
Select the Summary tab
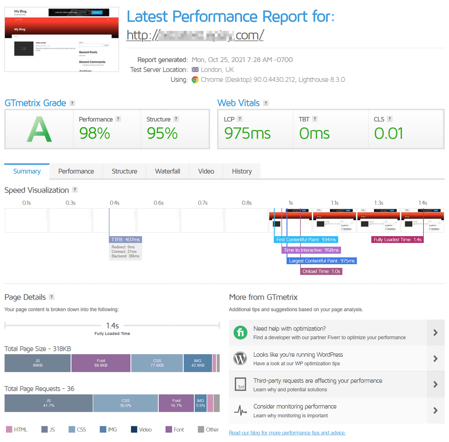tap(27, 171)
